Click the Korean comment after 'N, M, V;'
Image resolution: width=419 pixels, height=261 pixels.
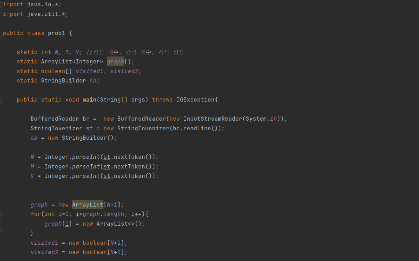(135, 52)
